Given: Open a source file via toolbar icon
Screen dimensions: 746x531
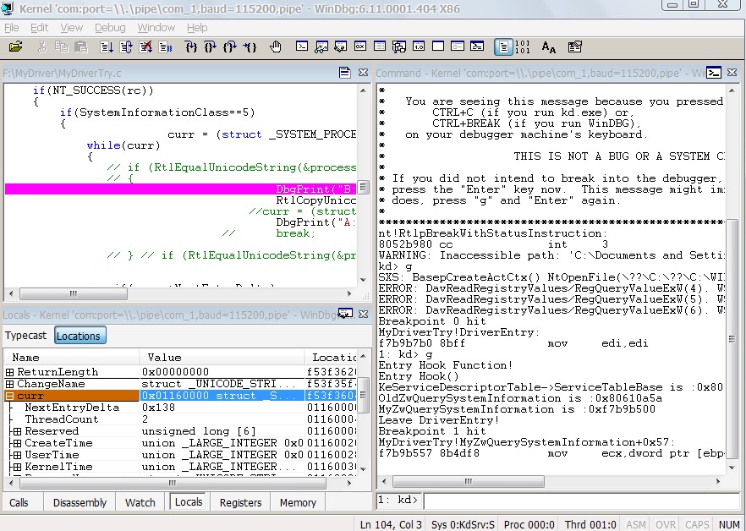Looking at the screenshot, I should pos(16,47).
